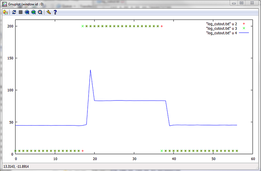Viewport: 261px width, 171px height.
Task: Close the Gnuplot window
Action: [252, 3]
